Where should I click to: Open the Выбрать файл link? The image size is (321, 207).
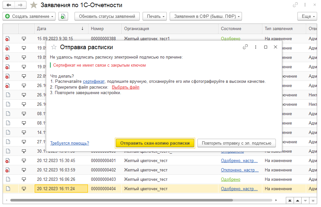pyautogui.click(x=125, y=87)
